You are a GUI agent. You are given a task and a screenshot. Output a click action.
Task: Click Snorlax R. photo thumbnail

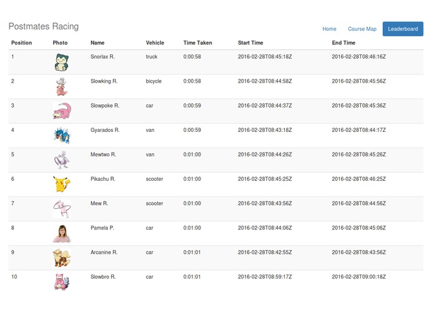click(62, 62)
